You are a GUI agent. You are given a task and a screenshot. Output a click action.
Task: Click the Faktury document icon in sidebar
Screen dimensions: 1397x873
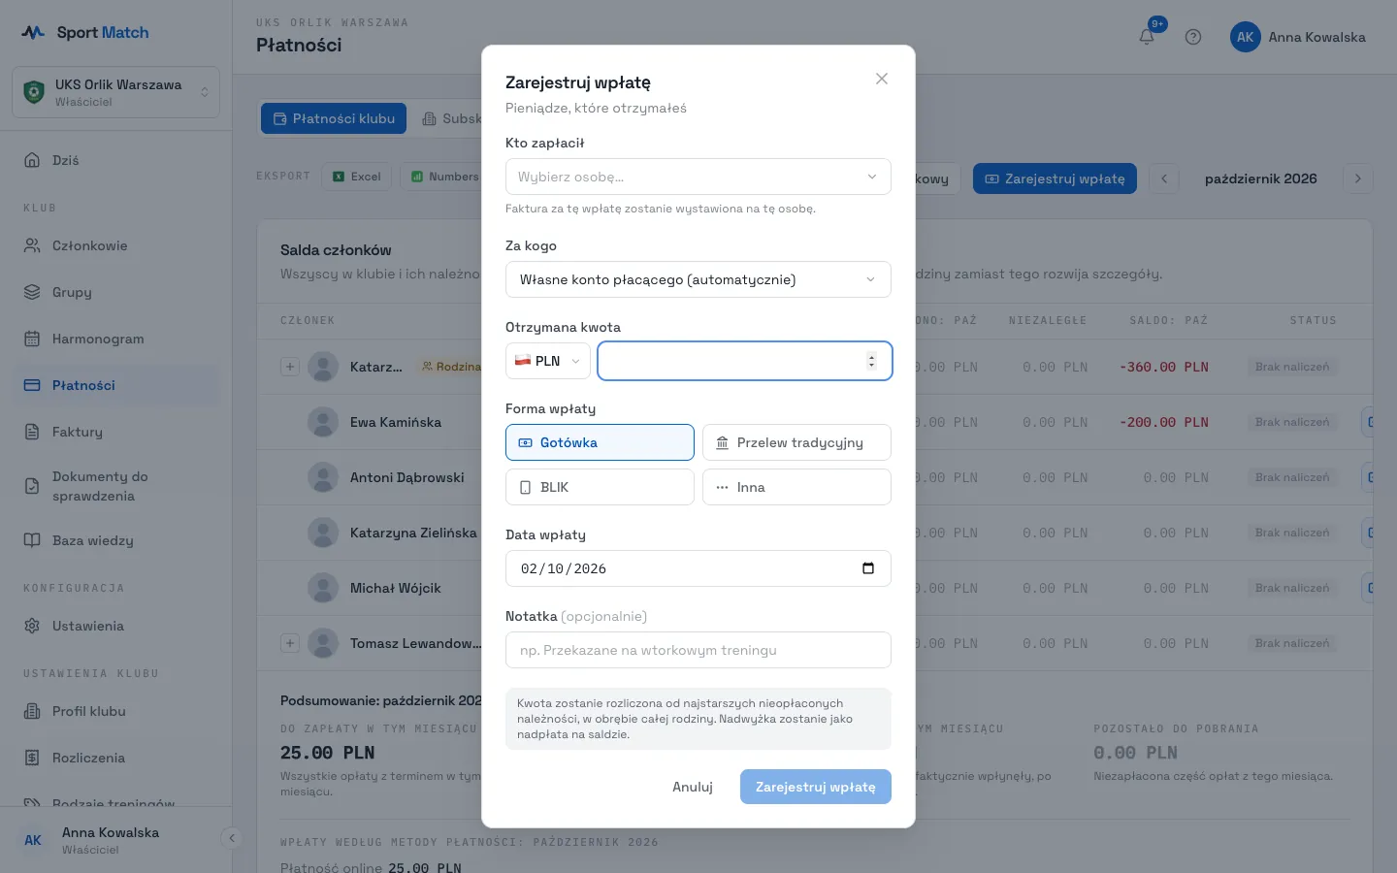point(32,432)
